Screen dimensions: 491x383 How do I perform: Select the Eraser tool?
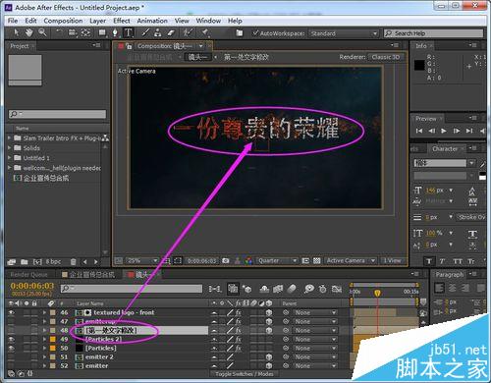pos(171,32)
